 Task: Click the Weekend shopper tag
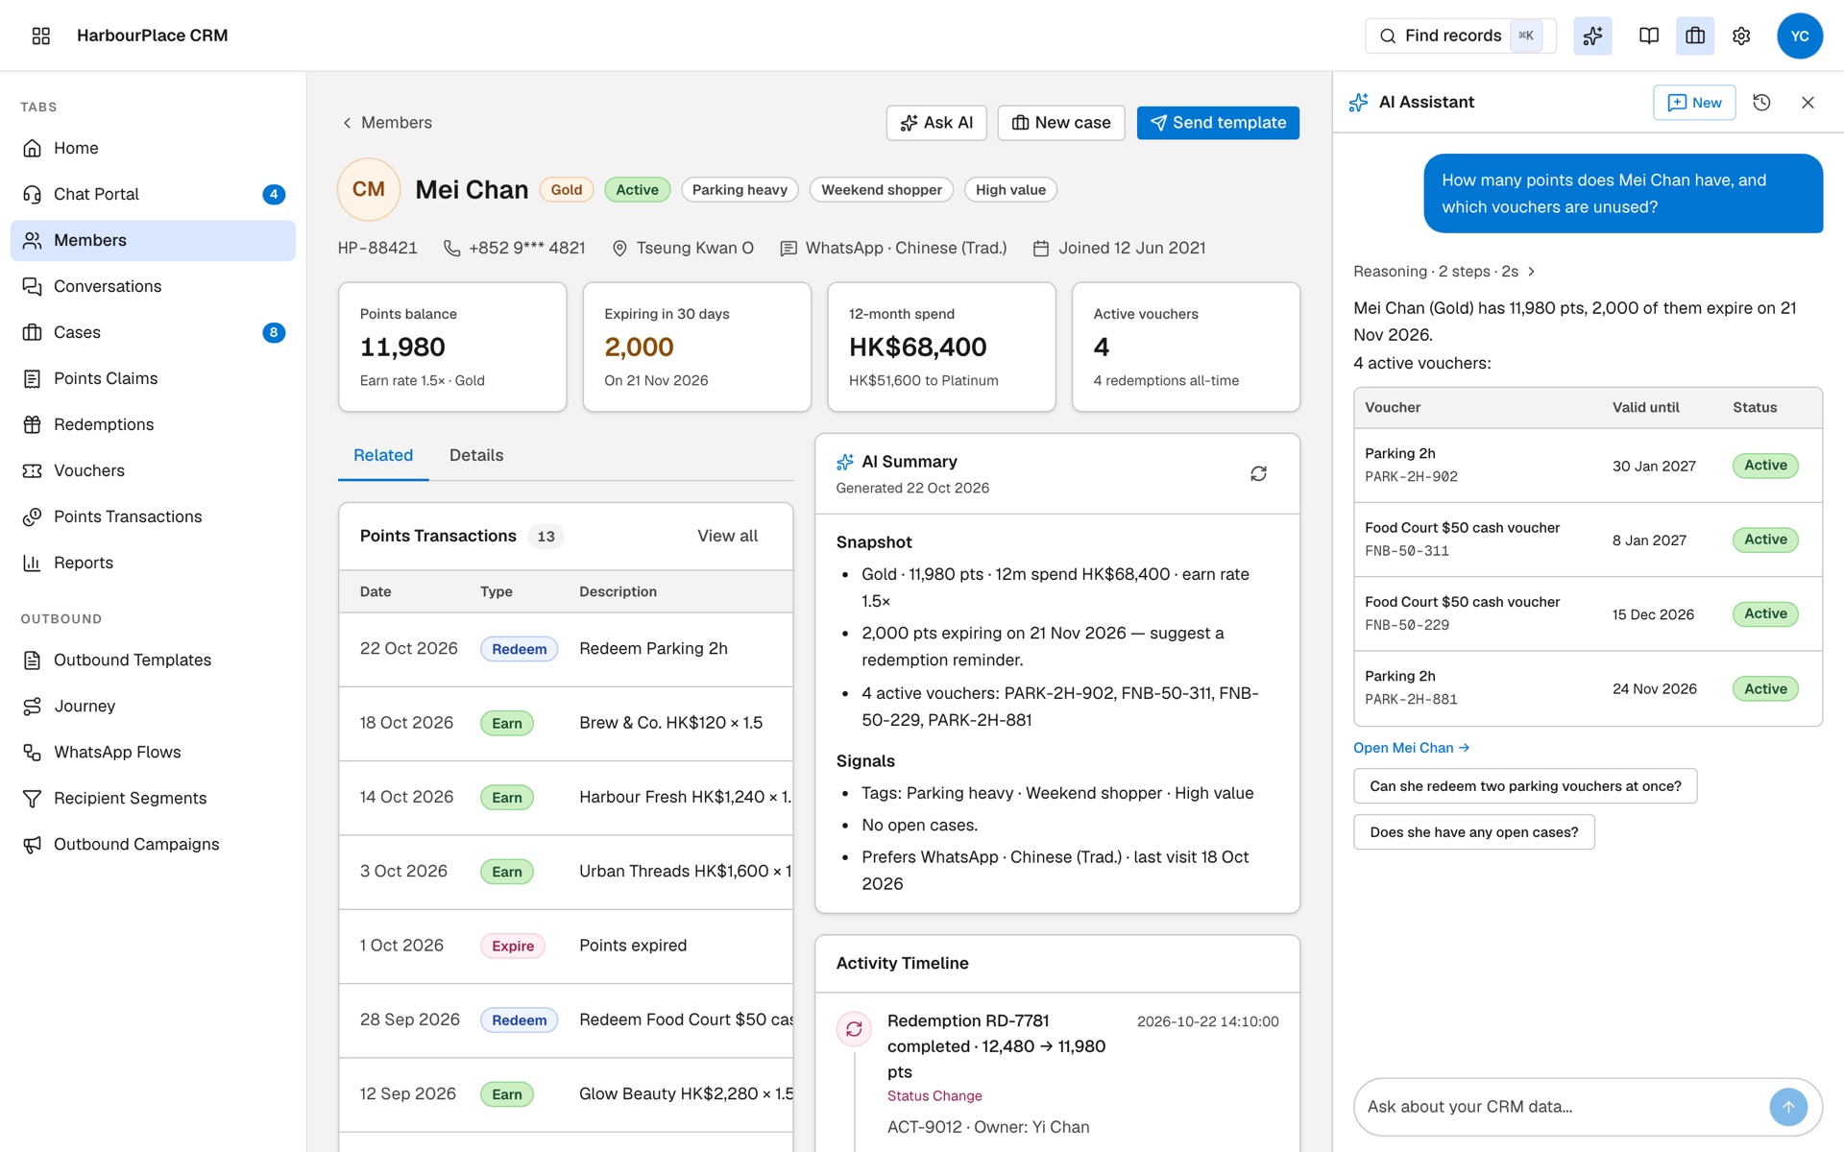(x=881, y=190)
